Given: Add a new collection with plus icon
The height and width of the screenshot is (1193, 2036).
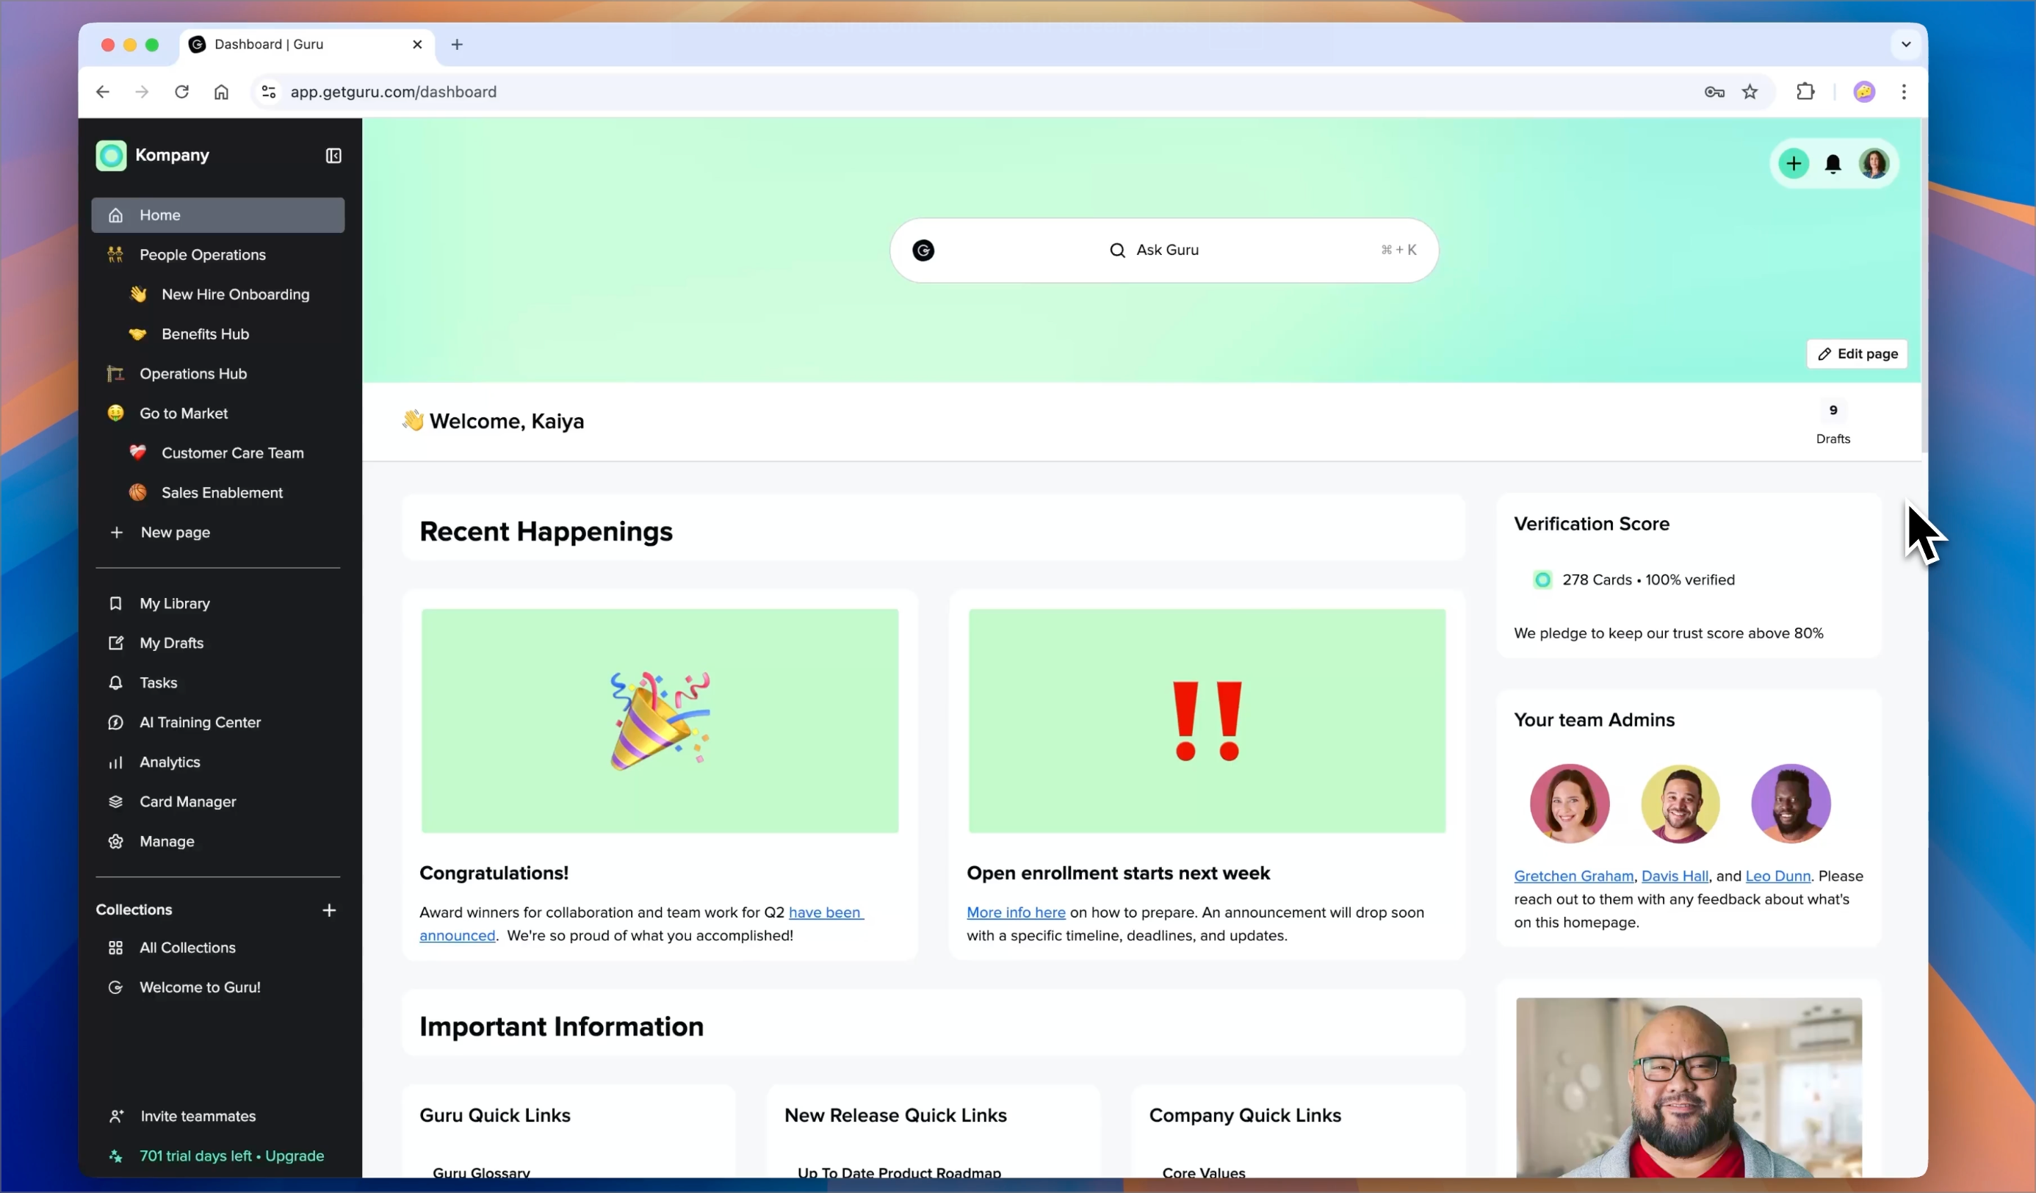Looking at the screenshot, I should [x=329, y=910].
